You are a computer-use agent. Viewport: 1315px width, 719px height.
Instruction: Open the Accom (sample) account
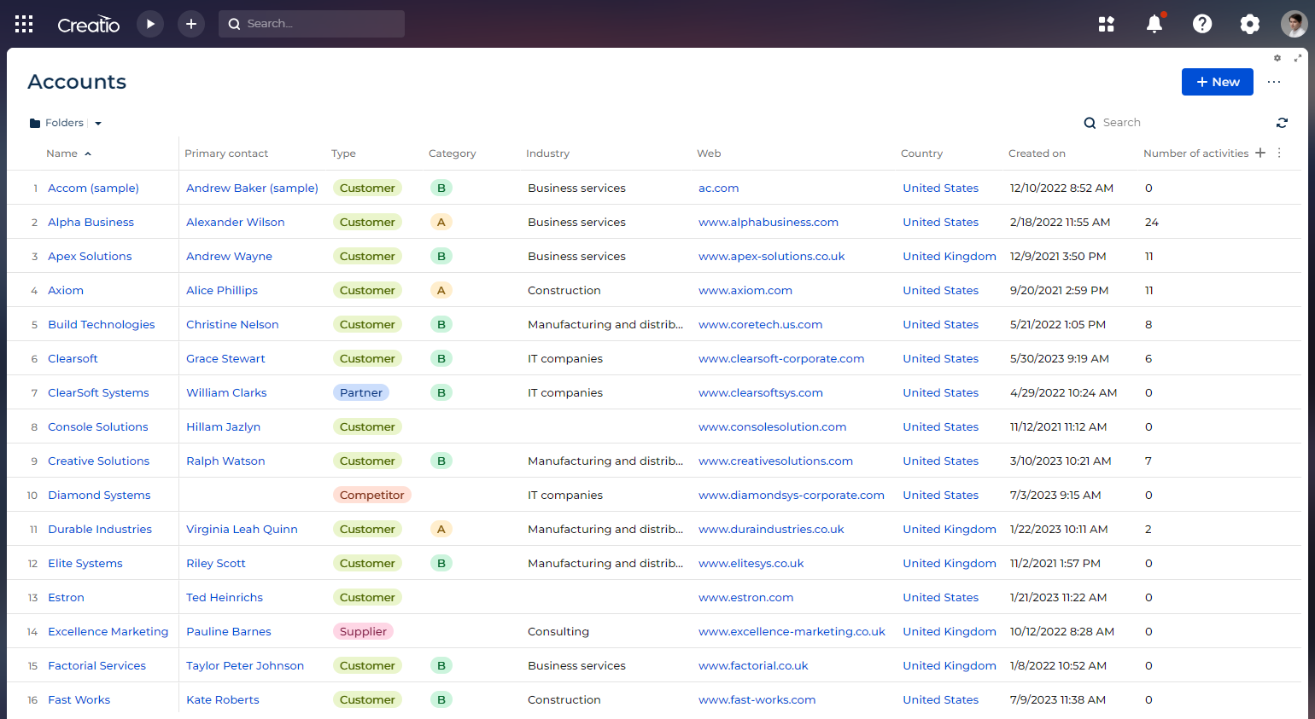pos(93,188)
